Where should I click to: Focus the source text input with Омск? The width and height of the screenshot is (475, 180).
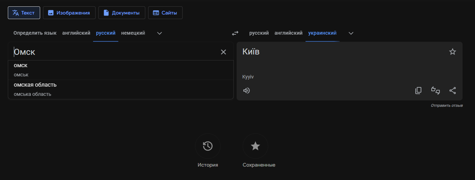107,52
